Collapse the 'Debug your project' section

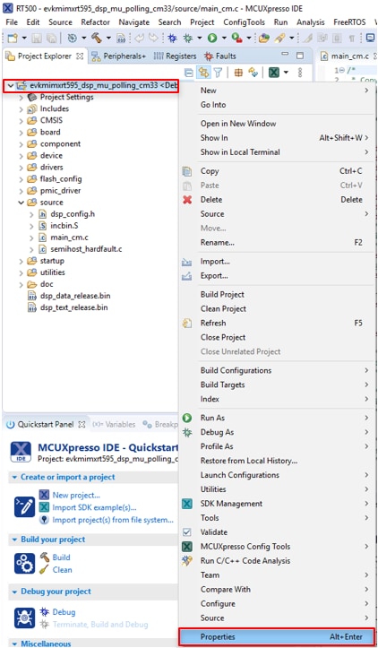(14, 592)
